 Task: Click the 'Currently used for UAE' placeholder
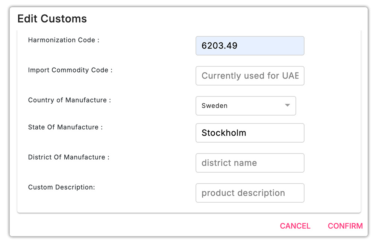(250, 76)
